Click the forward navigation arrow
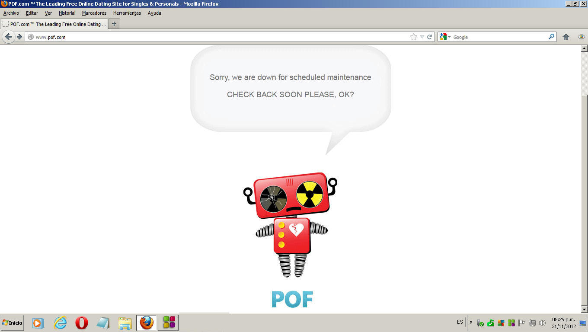The image size is (588, 332). pos(19,37)
